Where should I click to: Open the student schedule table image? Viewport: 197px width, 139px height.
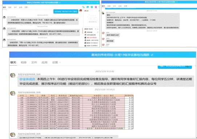tap(75, 112)
